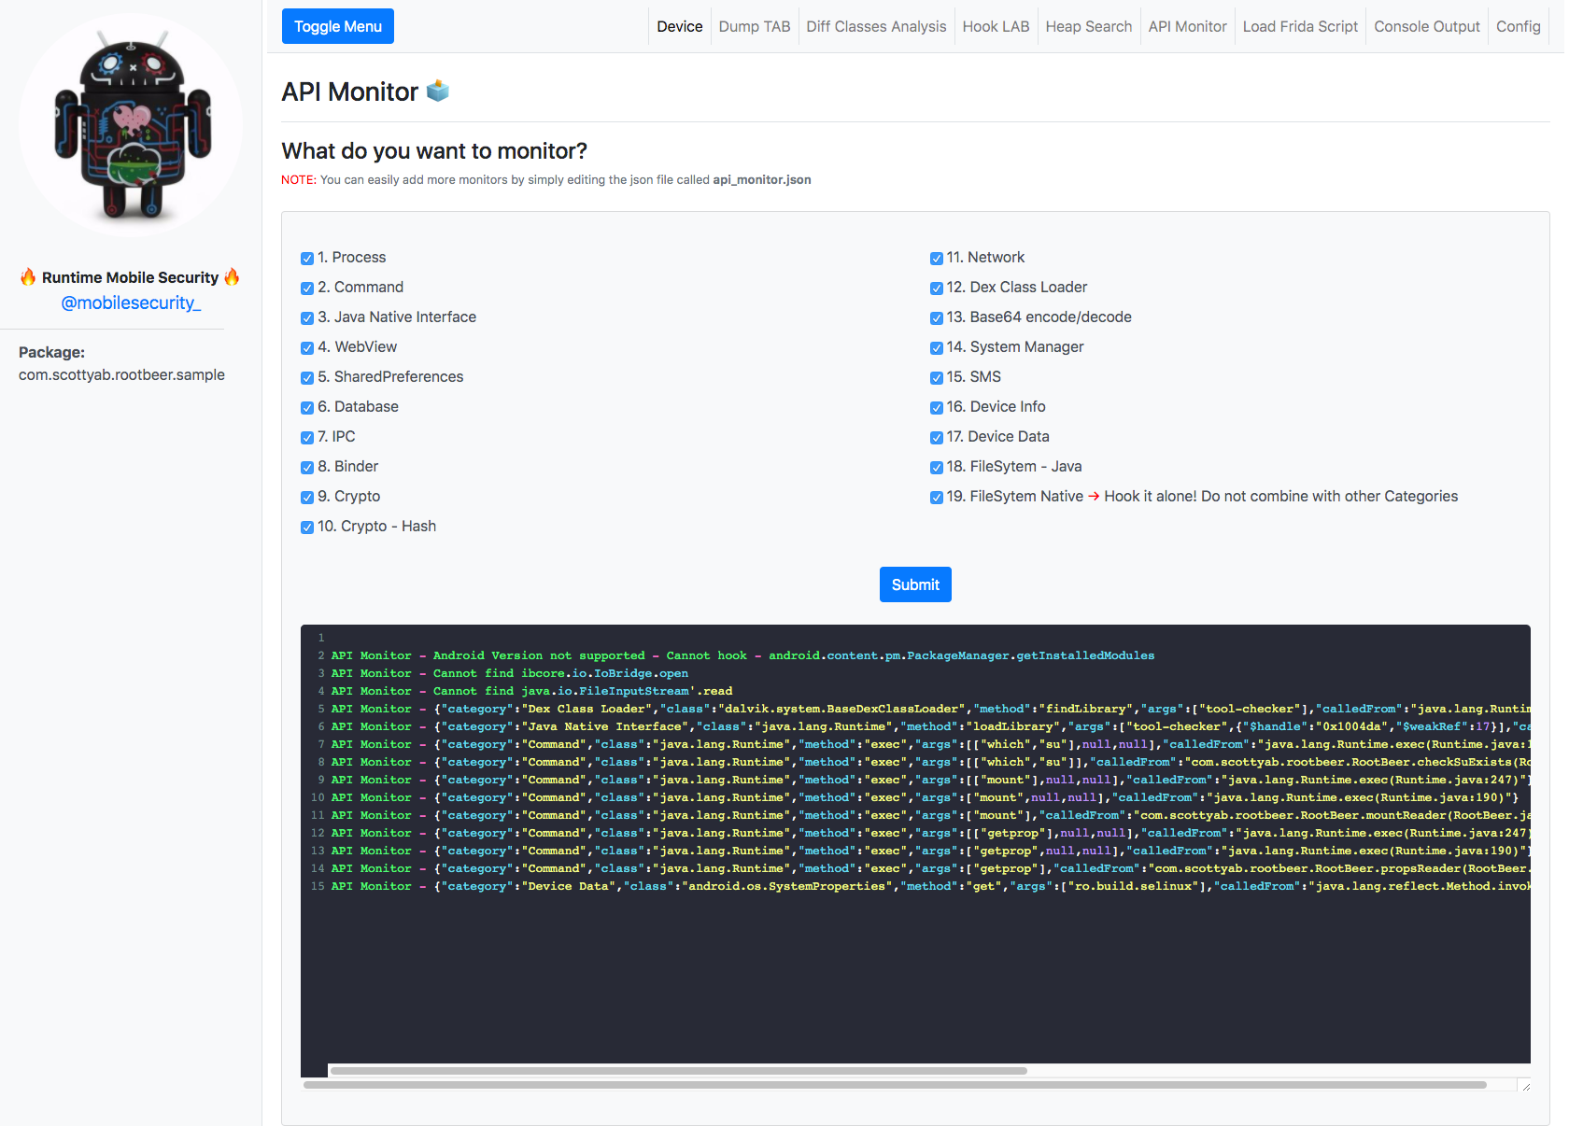Toggle the 4. WebView checkbox
Screen dimensions: 1569x1126
click(x=306, y=348)
